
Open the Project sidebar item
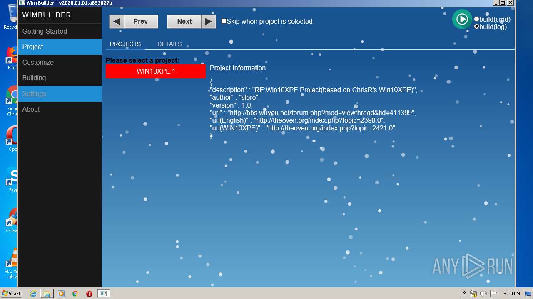(x=60, y=47)
